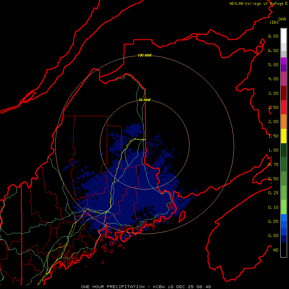
Task: Click the 4.00 legend value
Action: [x=273, y=79]
